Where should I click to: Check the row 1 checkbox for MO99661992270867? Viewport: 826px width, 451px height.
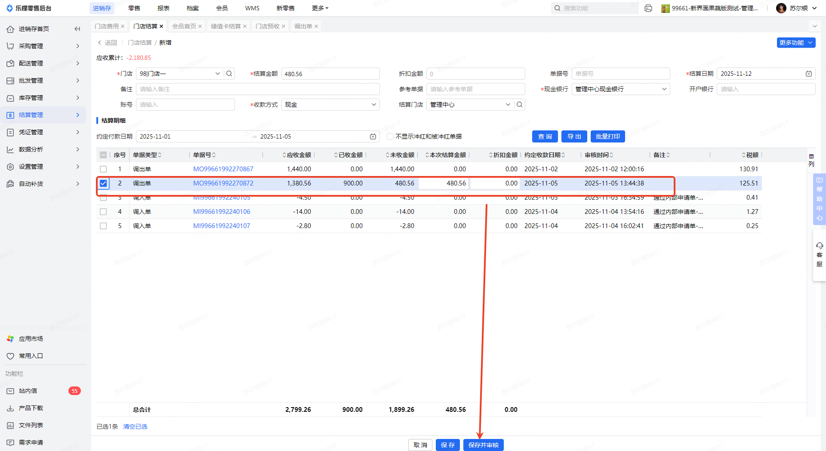coord(103,169)
